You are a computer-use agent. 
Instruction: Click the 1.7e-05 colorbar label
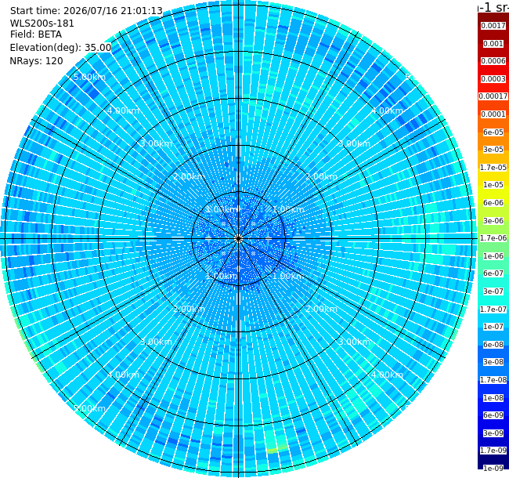(493, 167)
